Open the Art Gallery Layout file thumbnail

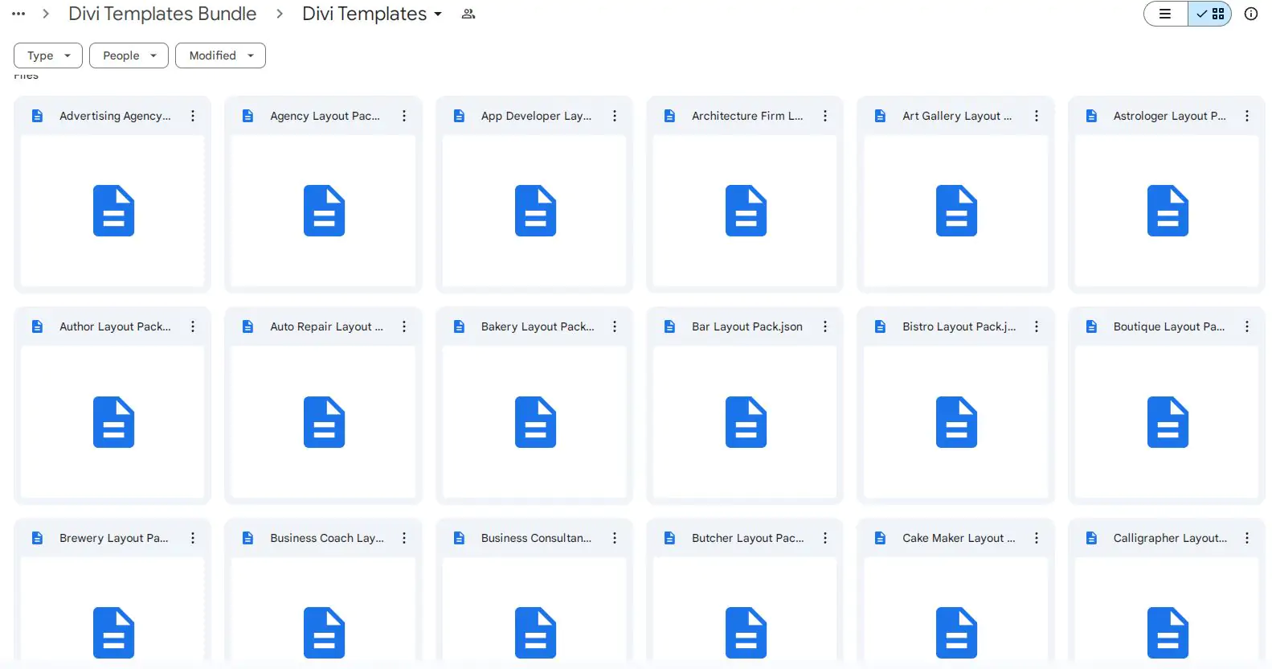pos(956,211)
